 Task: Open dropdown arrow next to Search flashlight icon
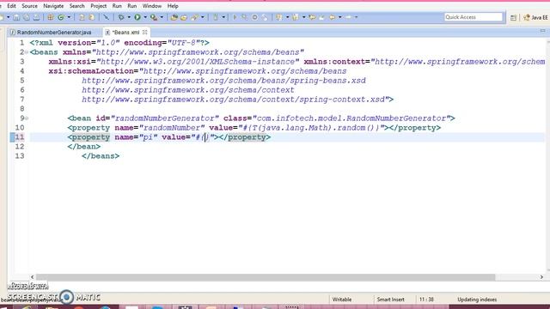[x=202, y=17]
